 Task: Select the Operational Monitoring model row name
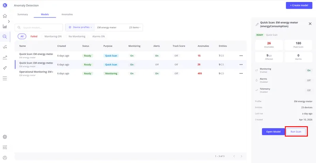pyautogui.click(x=36, y=72)
